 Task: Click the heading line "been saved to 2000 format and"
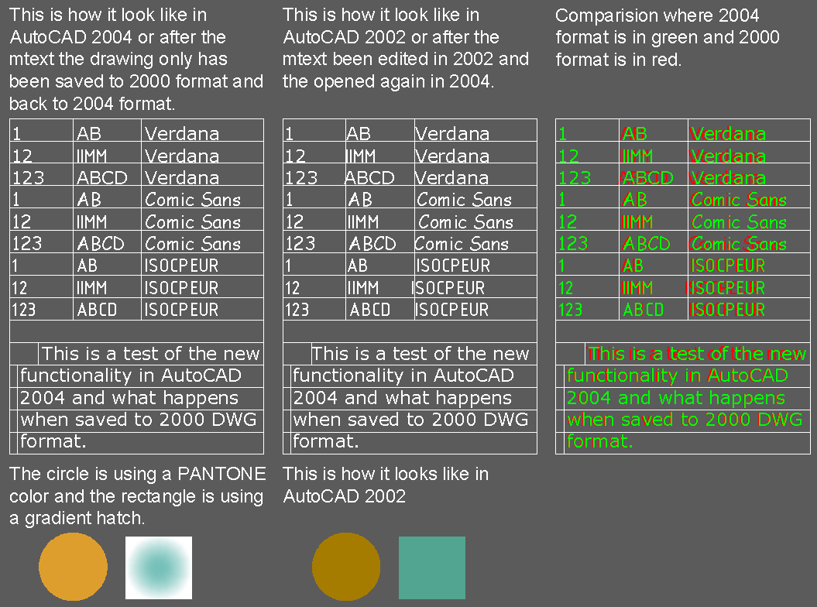[136, 81]
